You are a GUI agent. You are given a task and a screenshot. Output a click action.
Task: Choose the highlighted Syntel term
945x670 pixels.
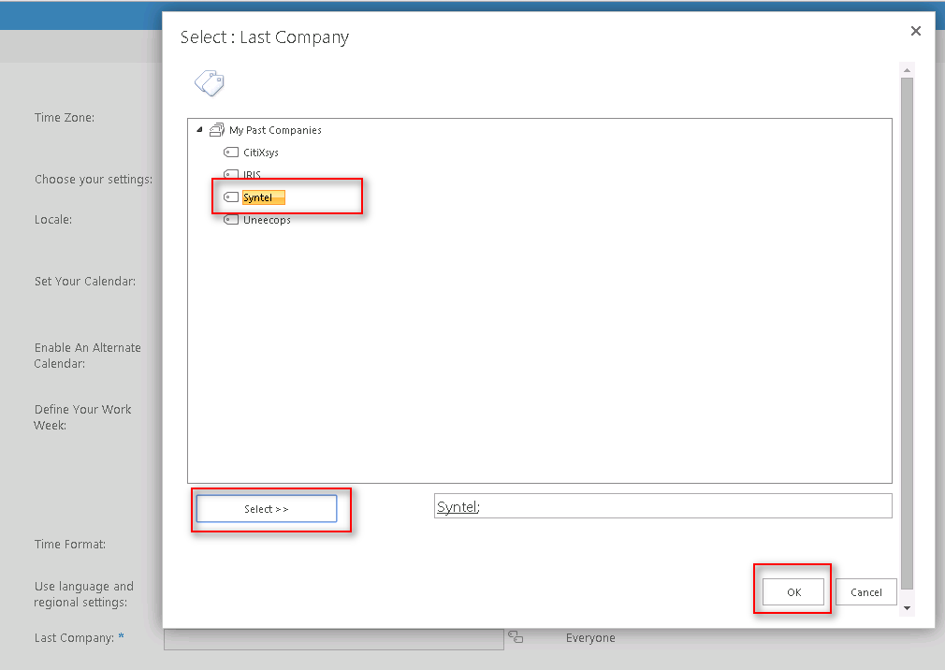click(x=263, y=197)
